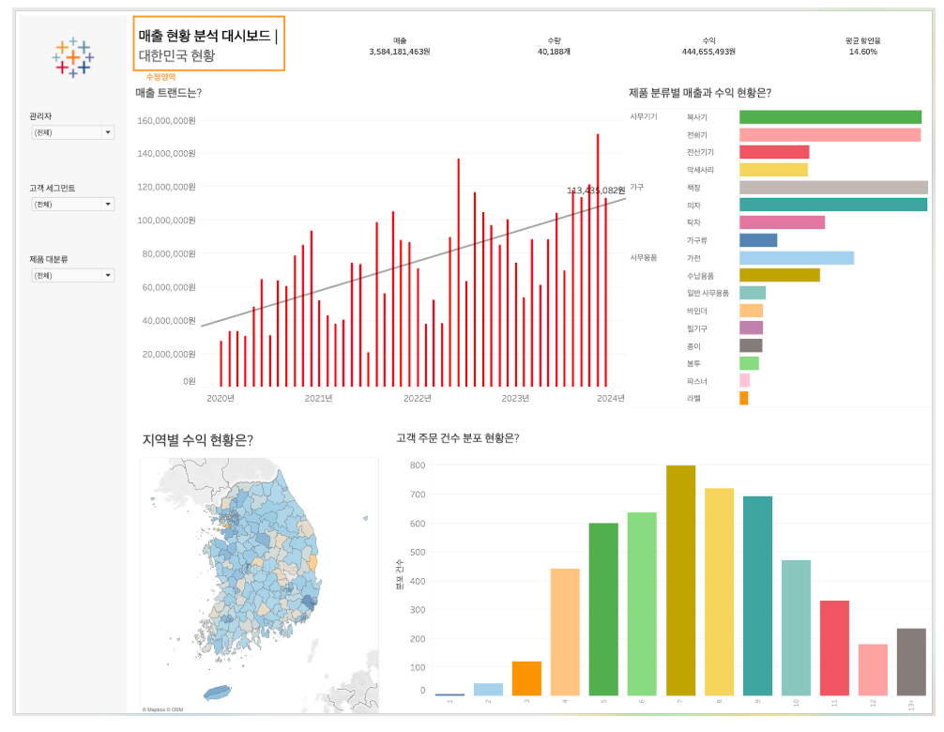This screenshot has width=944, height=732.
Task: Click the orange 라벨 bar
Action: point(743,399)
